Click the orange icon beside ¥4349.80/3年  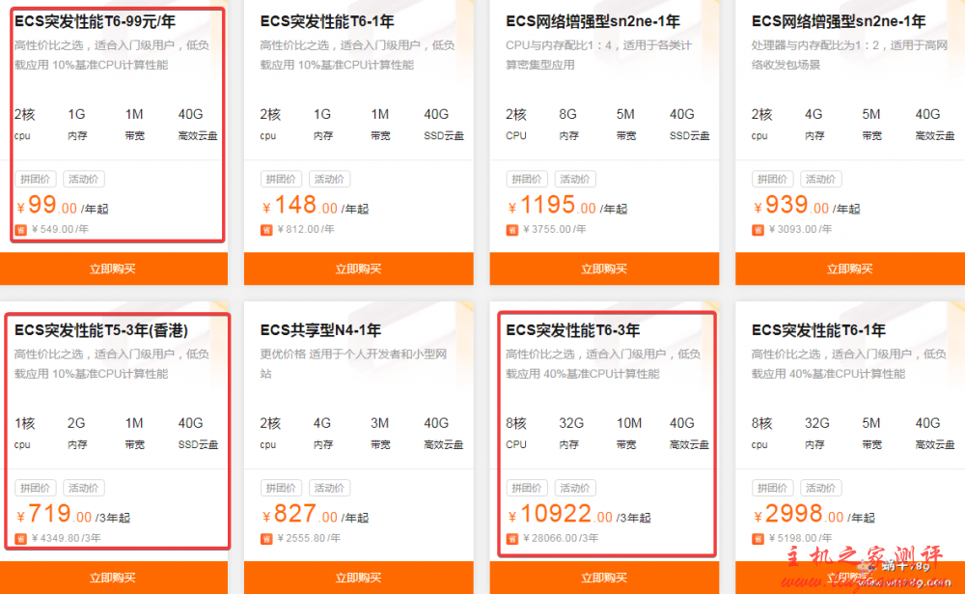click(x=21, y=539)
